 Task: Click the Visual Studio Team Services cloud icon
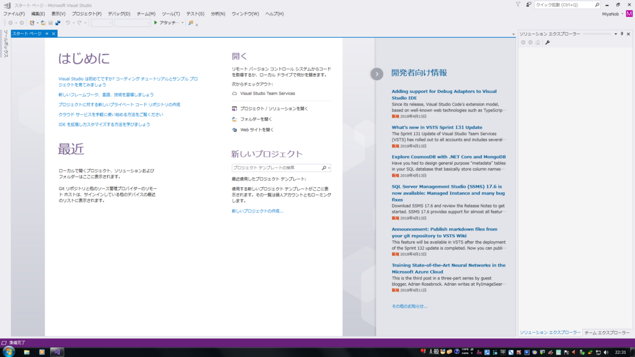[234, 94]
